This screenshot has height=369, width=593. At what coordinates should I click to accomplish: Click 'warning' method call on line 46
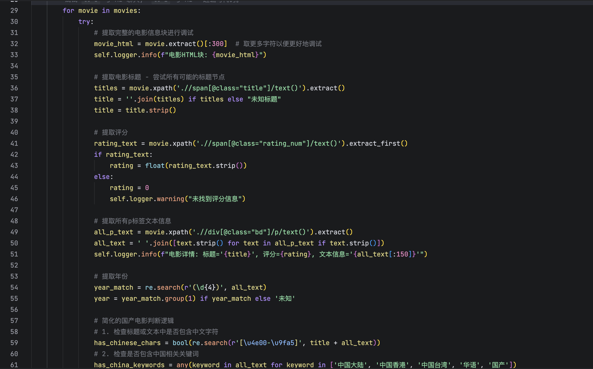point(170,199)
